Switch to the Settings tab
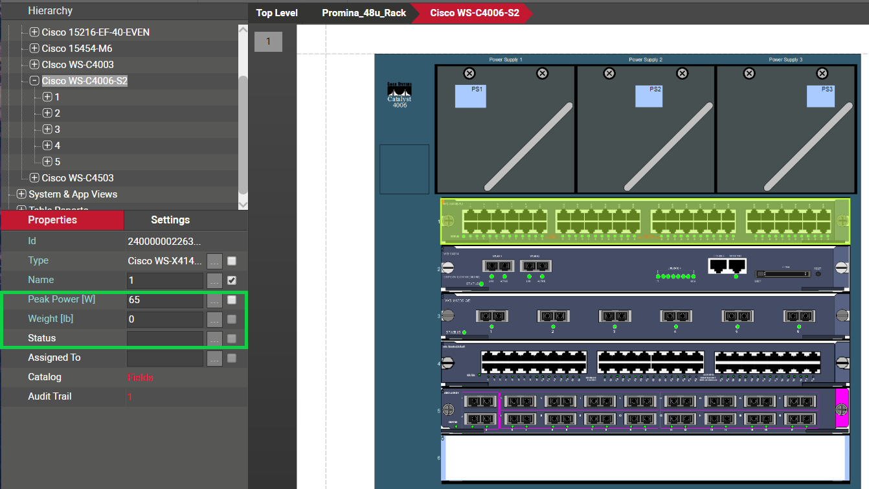869x489 pixels. click(170, 220)
